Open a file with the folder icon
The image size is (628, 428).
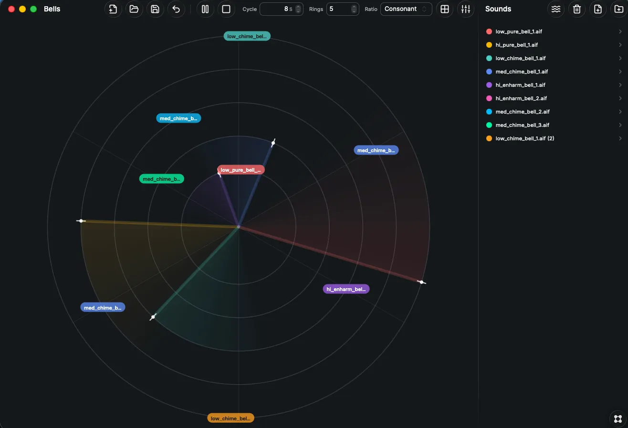pos(134,9)
